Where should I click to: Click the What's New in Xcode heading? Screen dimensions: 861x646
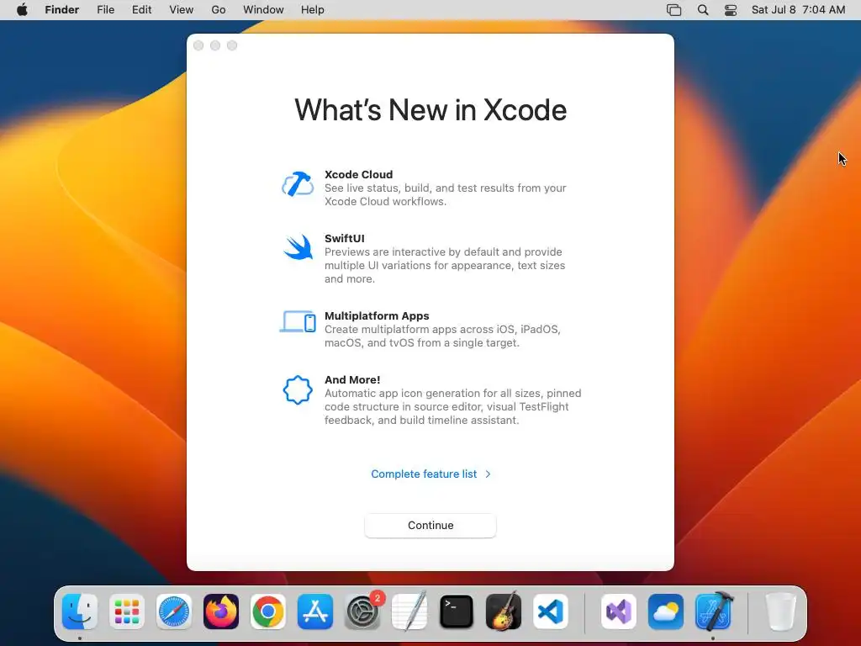click(x=430, y=110)
